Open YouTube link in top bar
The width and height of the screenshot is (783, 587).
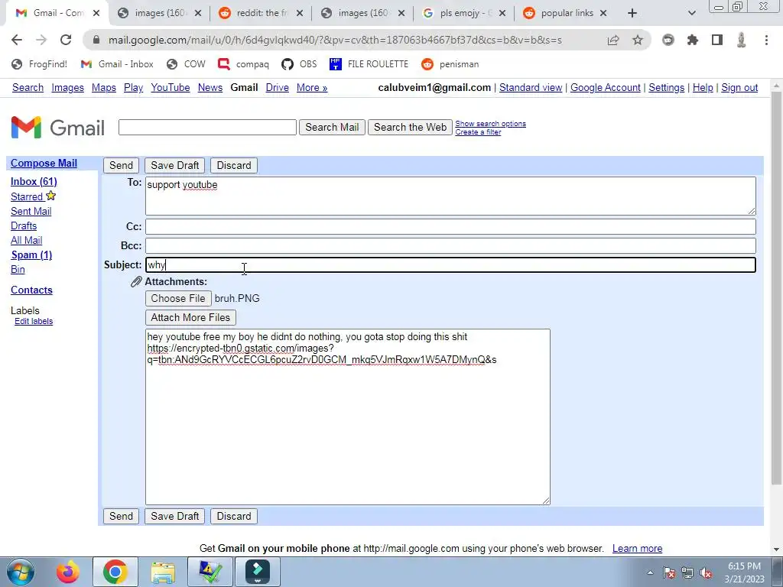[171, 87]
